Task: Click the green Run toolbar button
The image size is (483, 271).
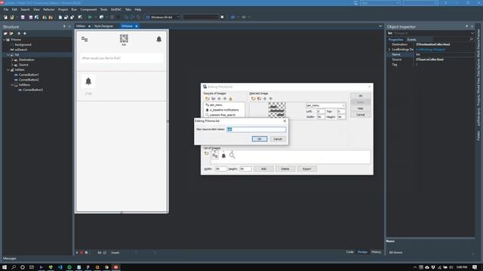Action: pyautogui.click(x=90, y=17)
